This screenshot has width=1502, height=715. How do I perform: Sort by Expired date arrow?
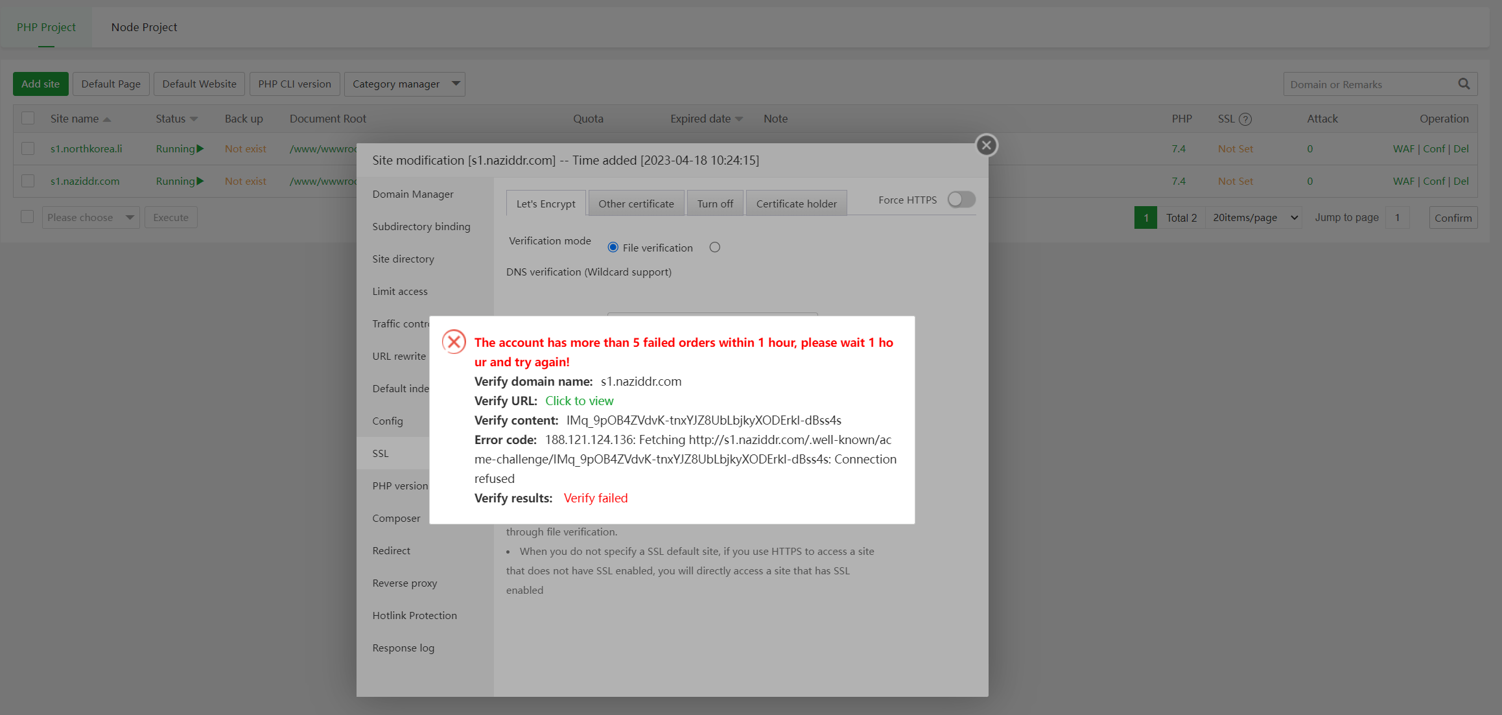[739, 119]
